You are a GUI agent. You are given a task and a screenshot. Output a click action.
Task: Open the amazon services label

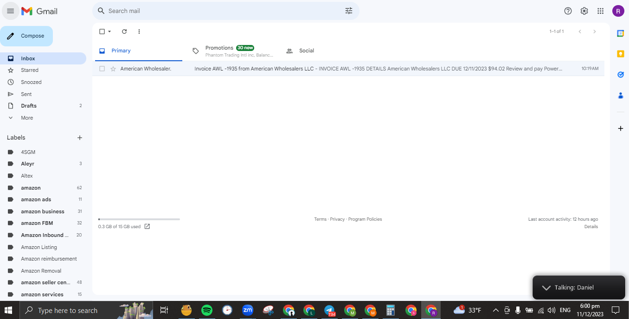pos(43,294)
